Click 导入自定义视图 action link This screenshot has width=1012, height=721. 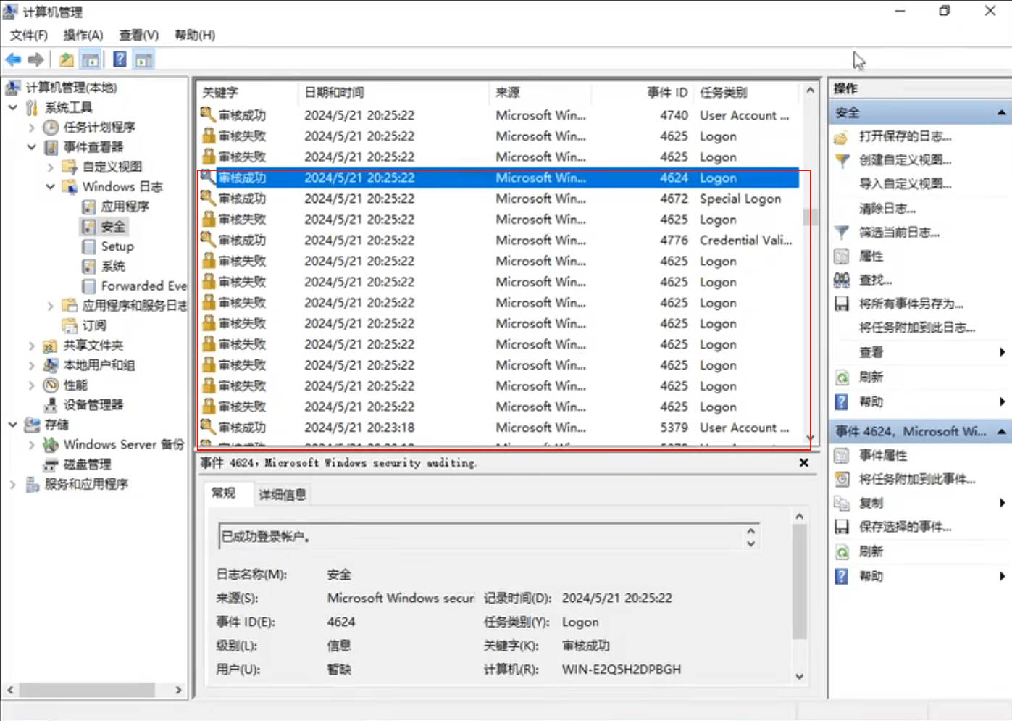pos(906,184)
